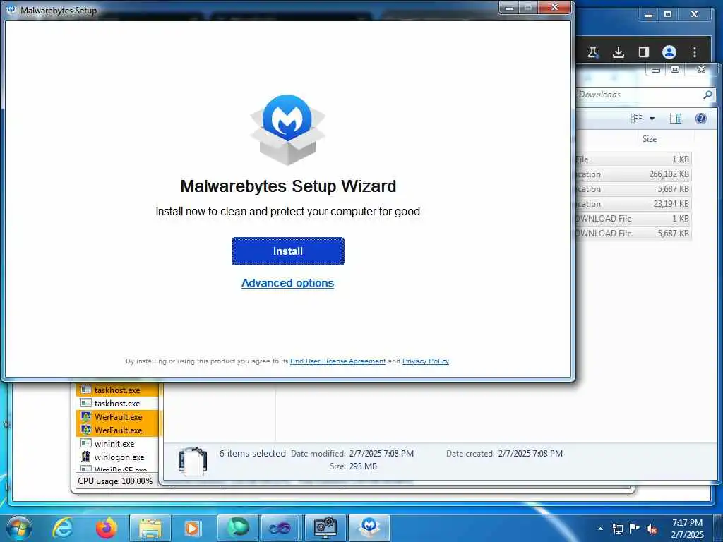Expand the view options dropdown arrow
Image resolution: width=723 pixels, height=542 pixels.
point(652,119)
